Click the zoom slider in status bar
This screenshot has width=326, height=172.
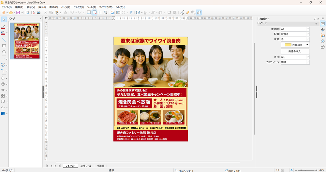pos(306,170)
